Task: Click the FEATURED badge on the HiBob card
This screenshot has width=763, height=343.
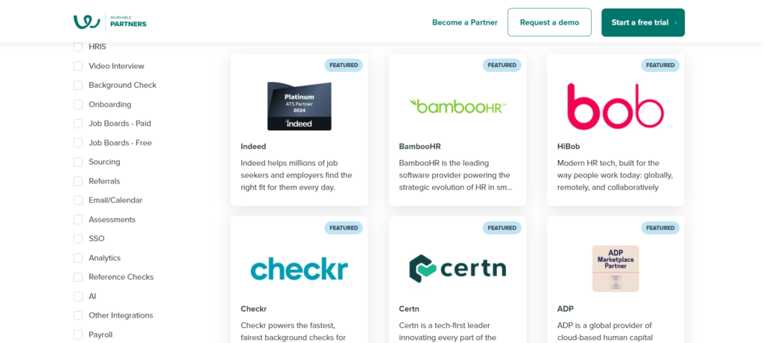Action: pyautogui.click(x=660, y=65)
